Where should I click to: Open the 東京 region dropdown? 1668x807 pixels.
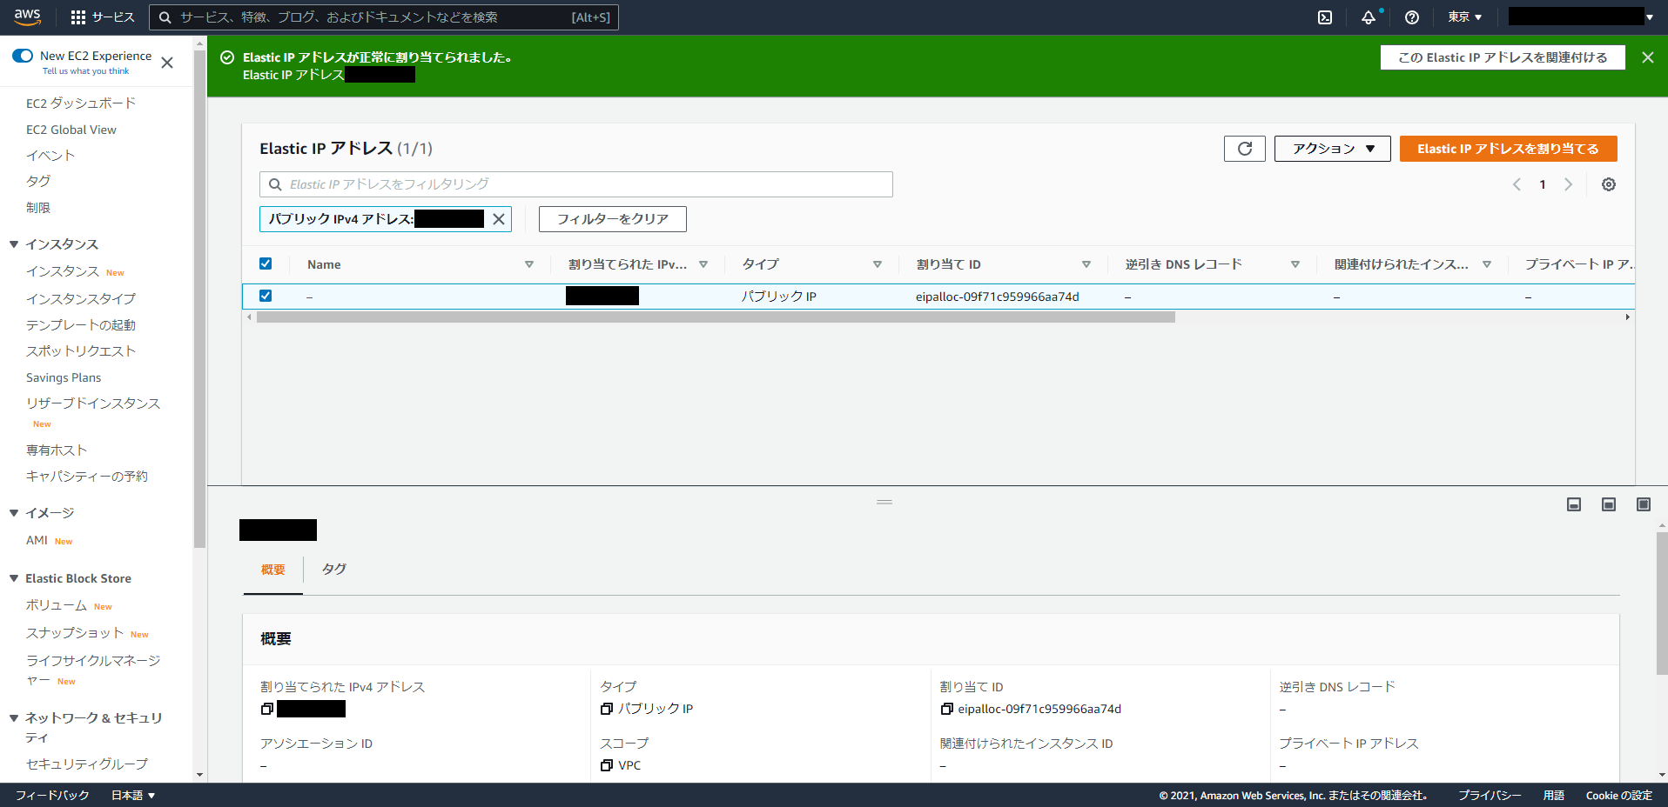point(1464,17)
